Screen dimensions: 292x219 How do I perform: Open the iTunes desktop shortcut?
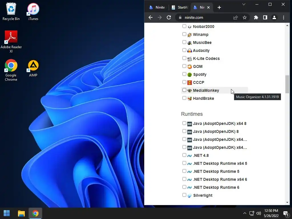click(33, 11)
